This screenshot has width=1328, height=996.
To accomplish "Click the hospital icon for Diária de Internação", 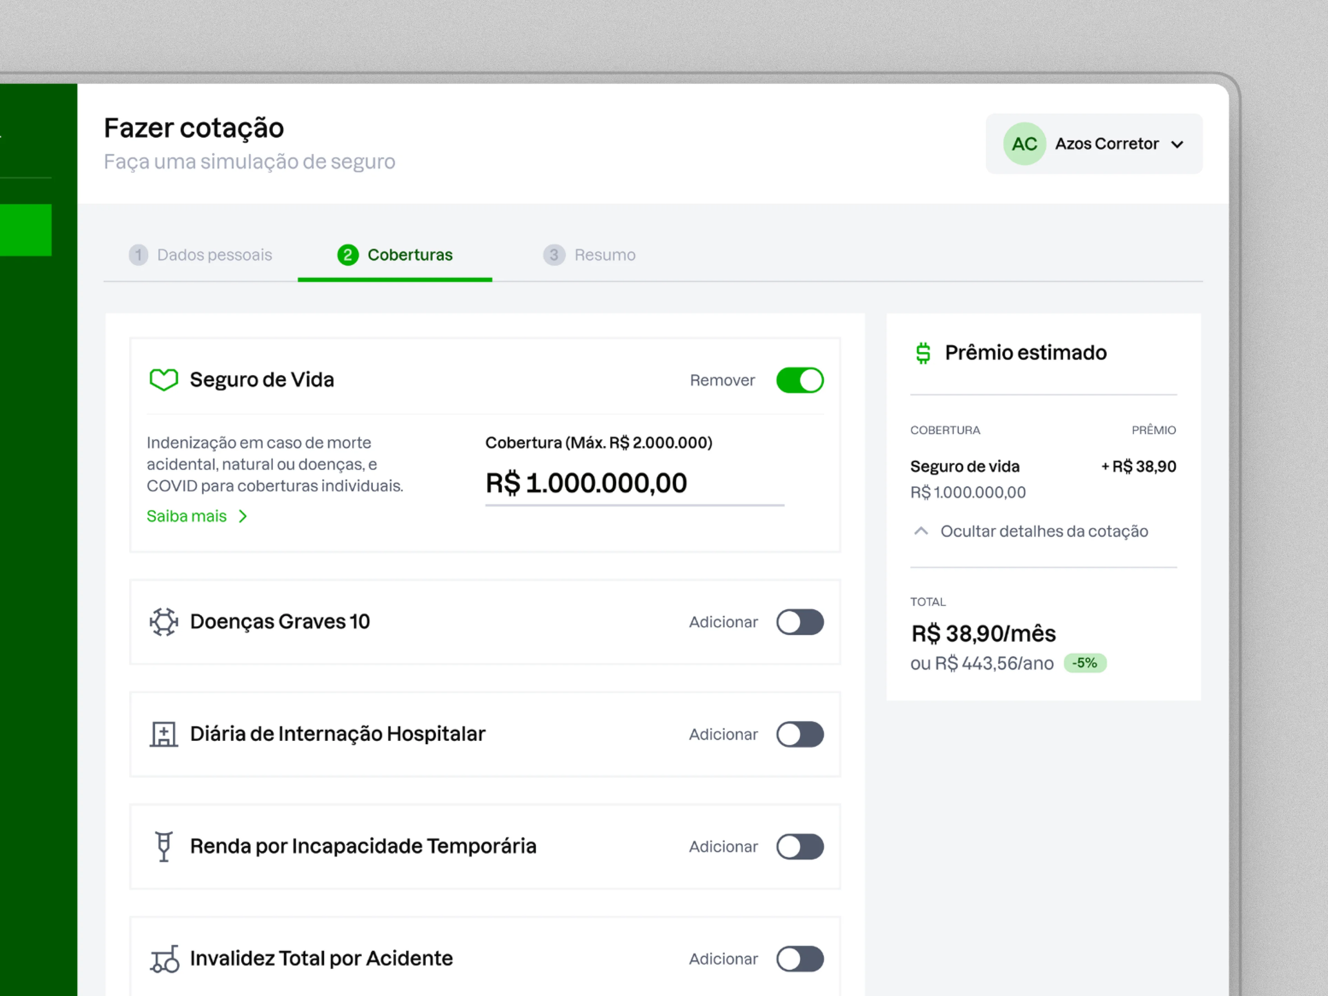I will (163, 734).
